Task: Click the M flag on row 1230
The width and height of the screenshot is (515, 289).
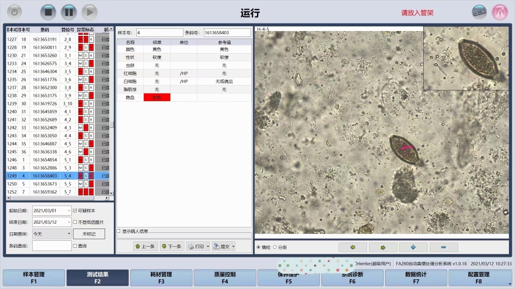Action: point(80,55)
